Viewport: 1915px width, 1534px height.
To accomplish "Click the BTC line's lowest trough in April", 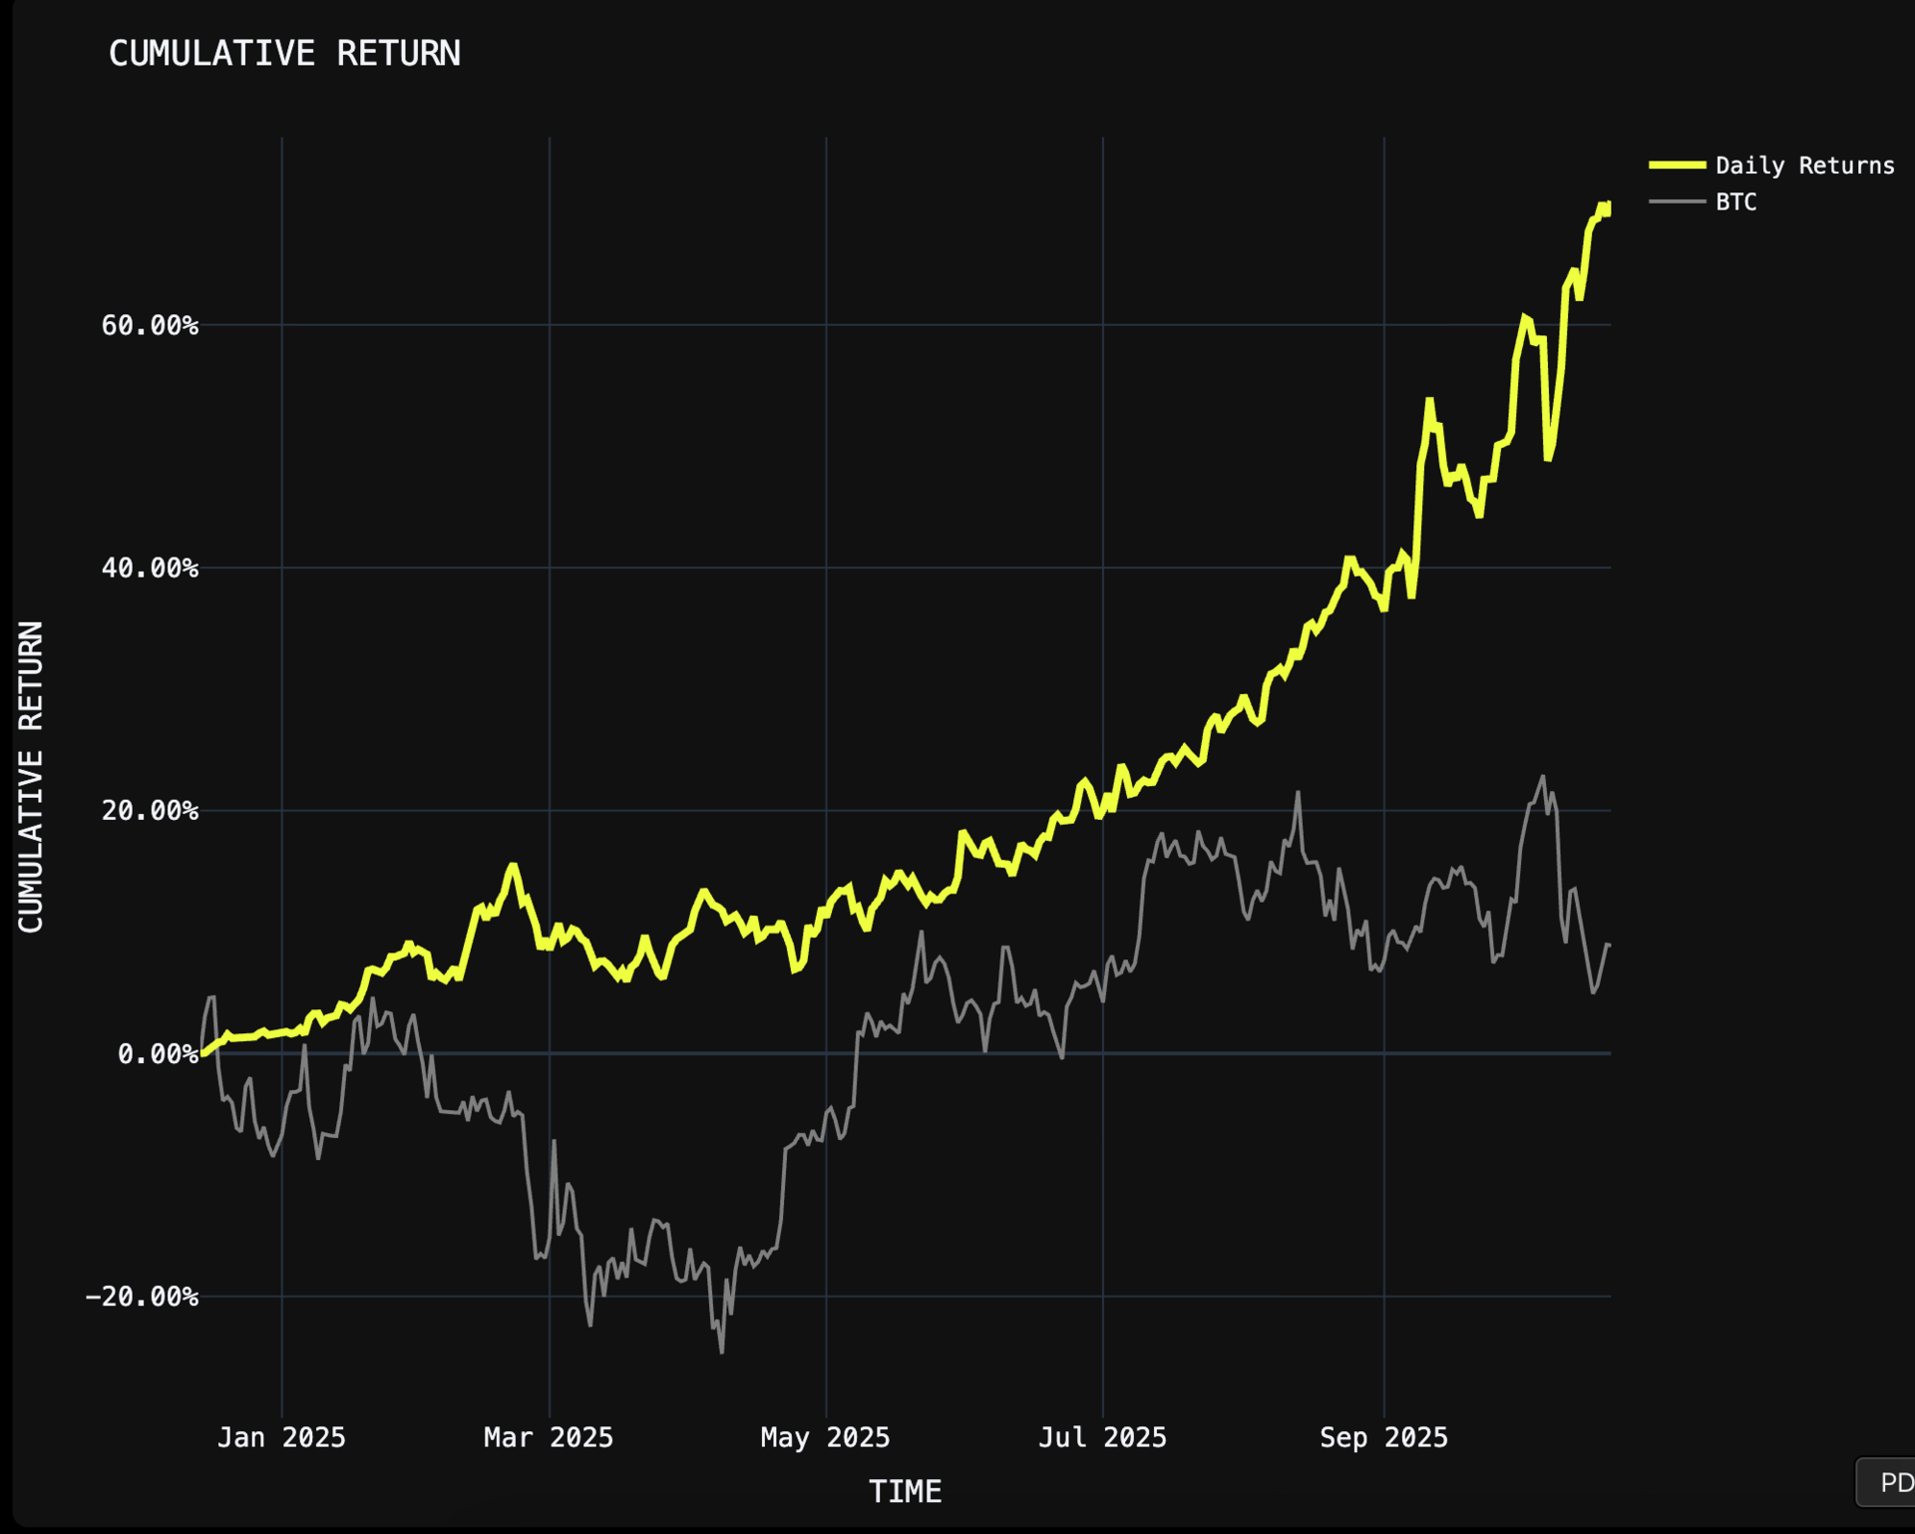I will click(721, 1351).
